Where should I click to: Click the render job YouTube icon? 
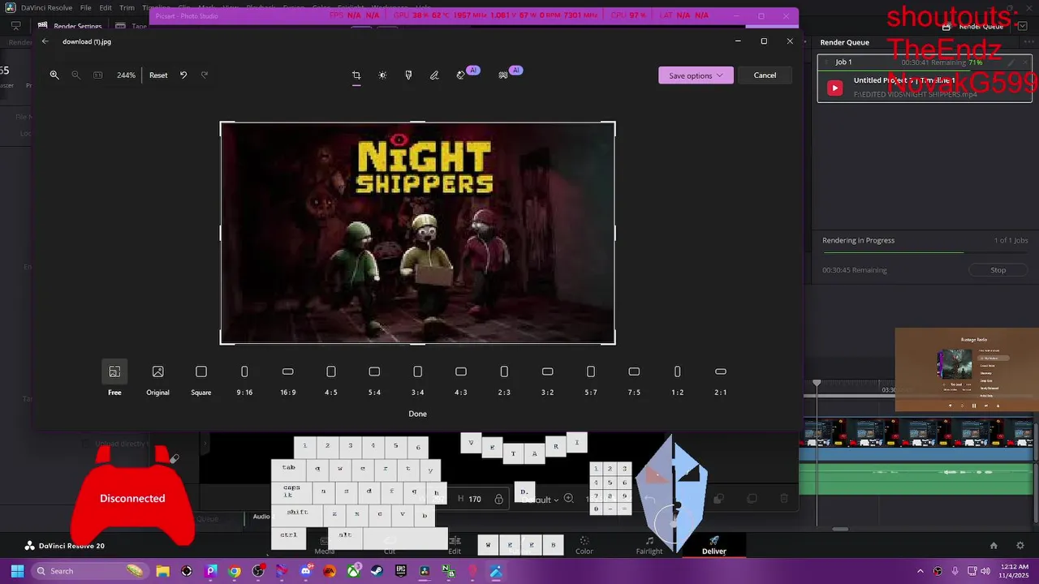[835, 88]
